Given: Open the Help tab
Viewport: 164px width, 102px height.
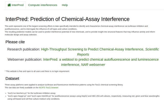Looking at the screenshot, I should click(x=65, y=5).
